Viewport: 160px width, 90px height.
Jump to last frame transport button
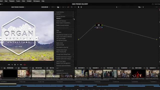pos(21,65)
